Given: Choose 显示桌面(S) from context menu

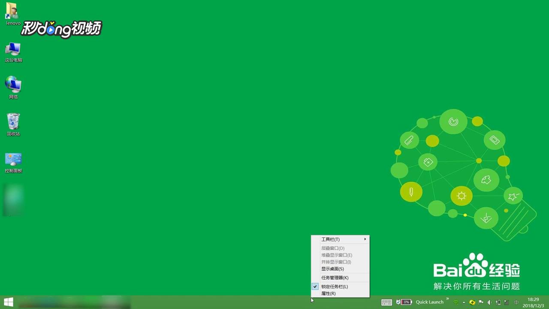Looking at the screenshot, I should 340,269.
